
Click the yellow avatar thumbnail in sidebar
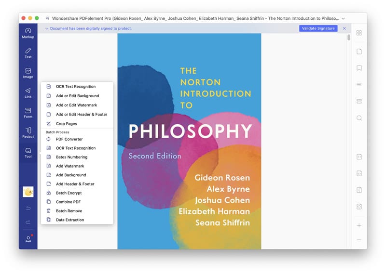point(28,192)
